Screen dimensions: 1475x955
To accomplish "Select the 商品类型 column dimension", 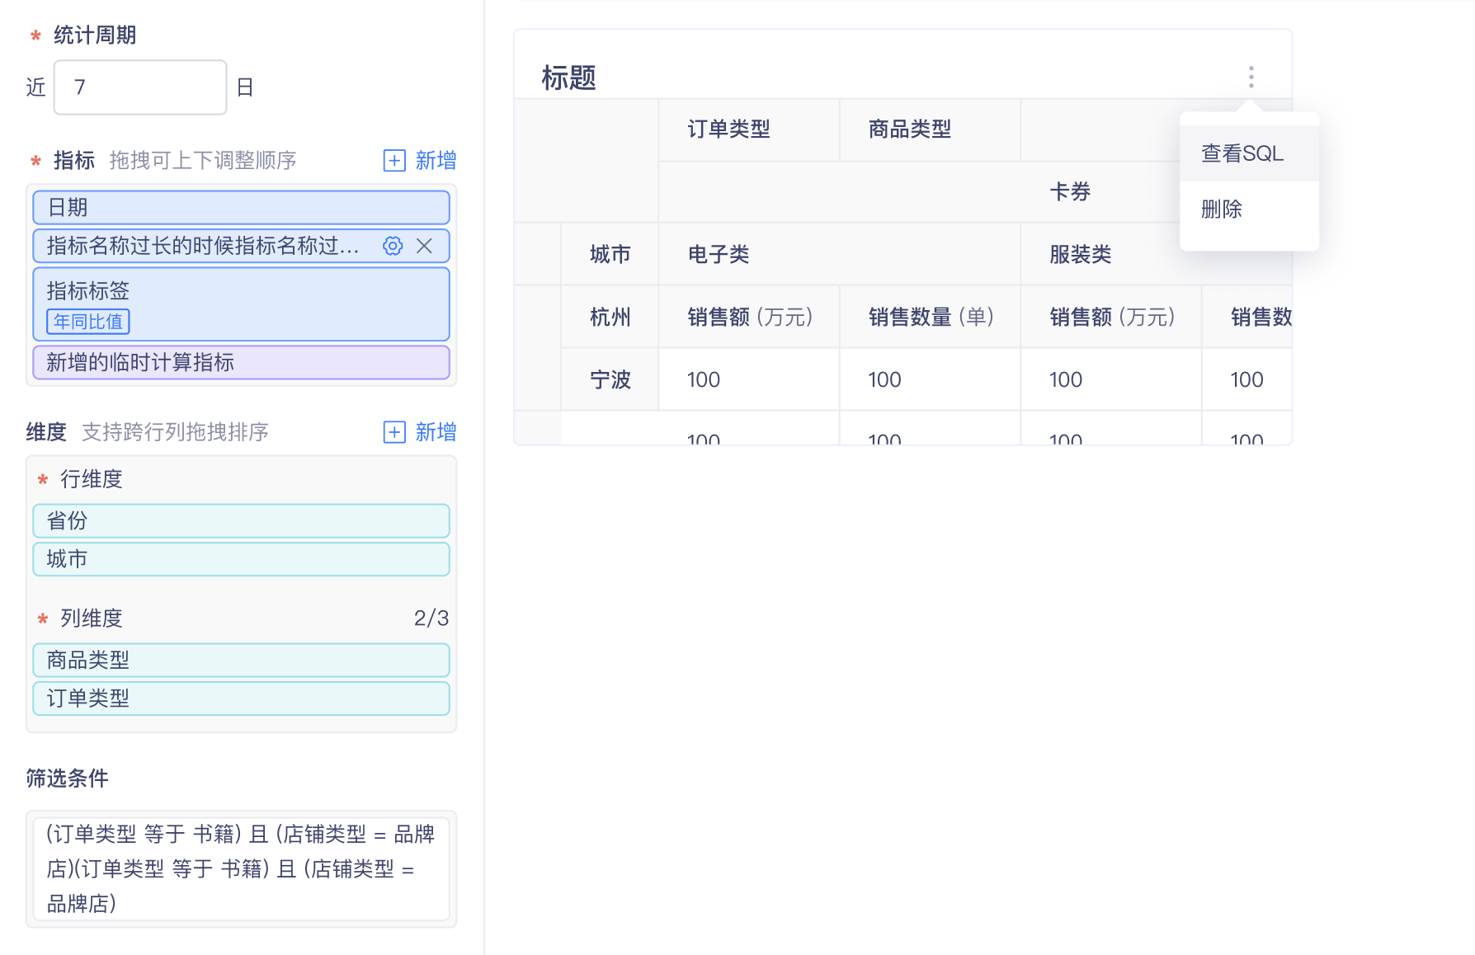I will [241, 660].
